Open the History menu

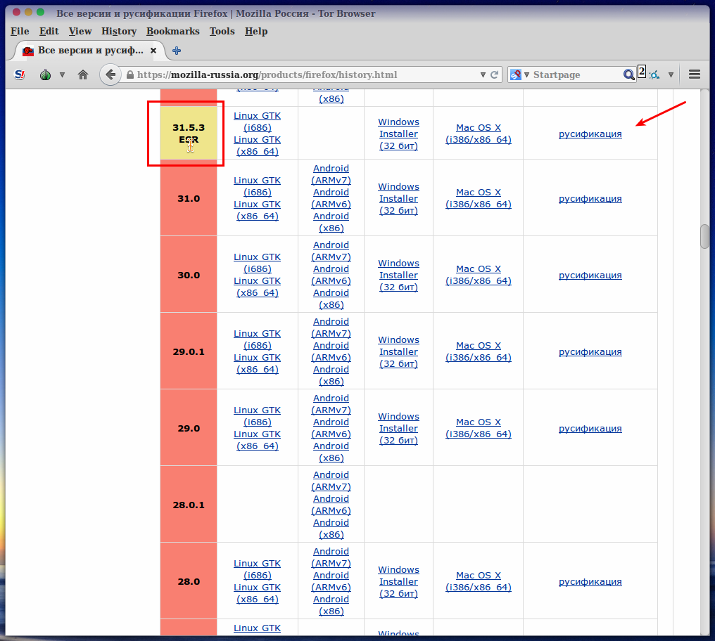point(119,31)
